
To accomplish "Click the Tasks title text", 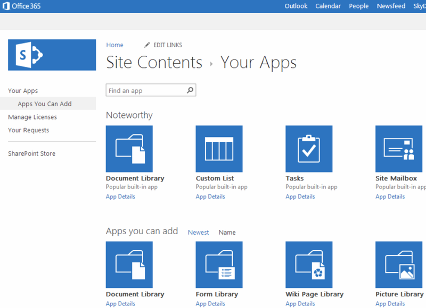I will coord(295,178).
